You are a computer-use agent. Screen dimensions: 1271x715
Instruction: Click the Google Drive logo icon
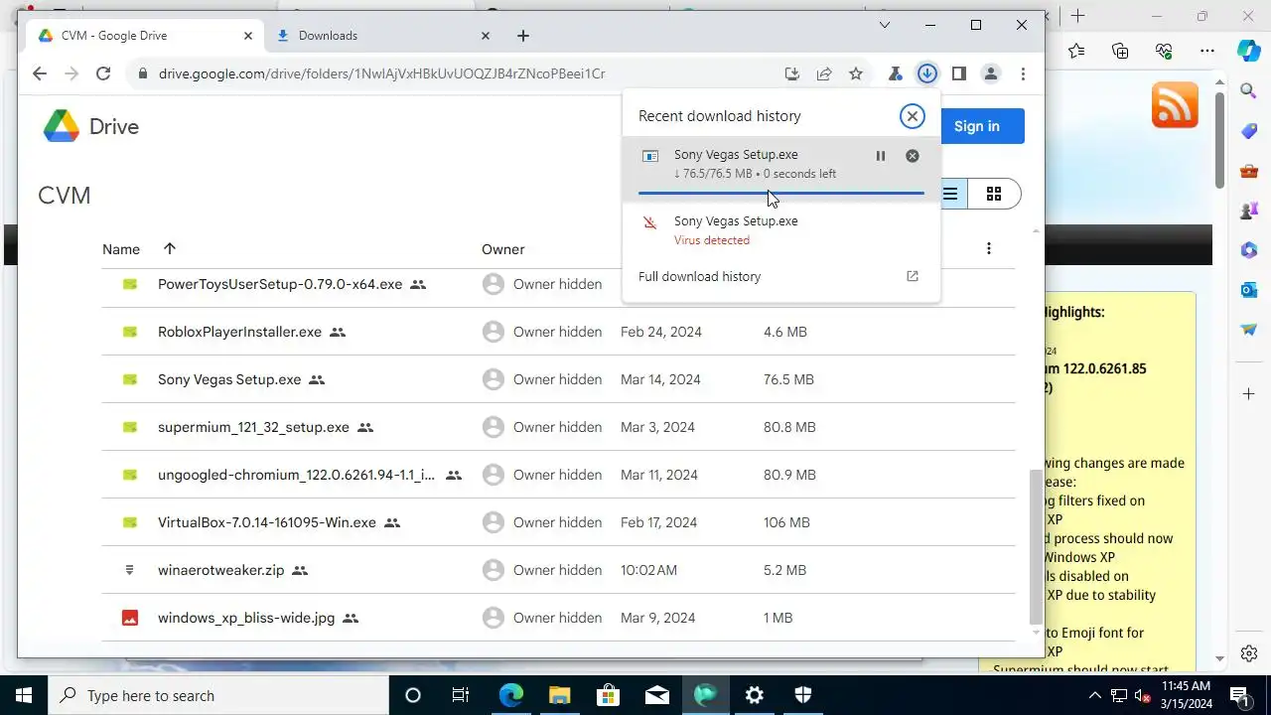61,126
